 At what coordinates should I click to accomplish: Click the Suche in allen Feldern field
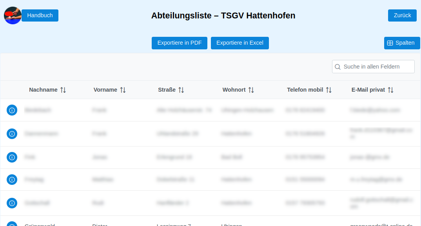(373, 67)
